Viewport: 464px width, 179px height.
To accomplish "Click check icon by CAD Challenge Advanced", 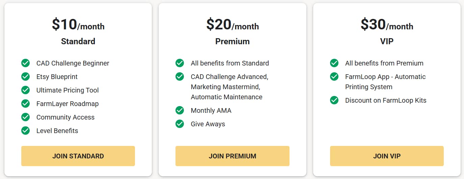I will coord(180,77).
